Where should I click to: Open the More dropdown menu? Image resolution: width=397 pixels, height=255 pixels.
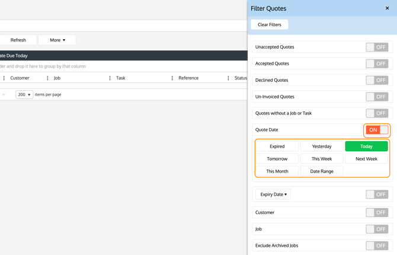click(57, 40)
